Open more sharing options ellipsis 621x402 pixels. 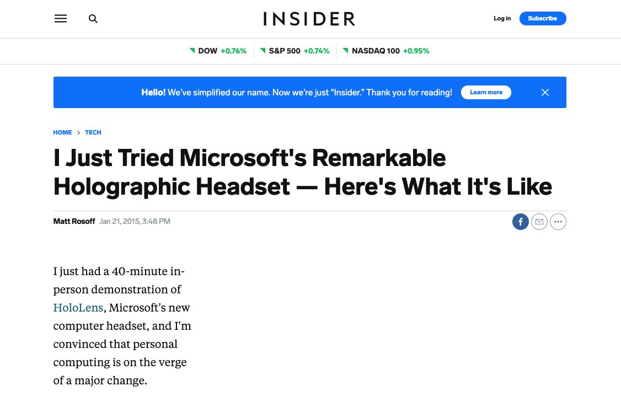tap(558, 222)
